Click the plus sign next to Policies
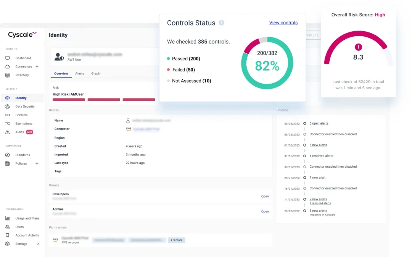This screenshot has height=257, width=412. point(37,163)
